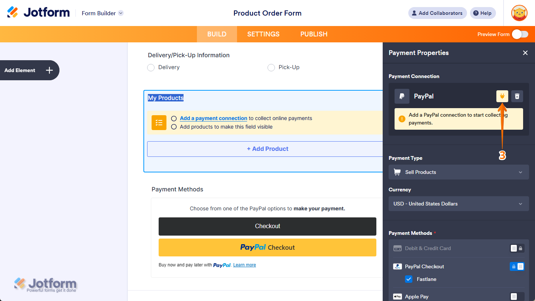Expand the Payment Type dropdown
Image resolution: width=535 pixels, height=301 pixels.
[458, 172]
